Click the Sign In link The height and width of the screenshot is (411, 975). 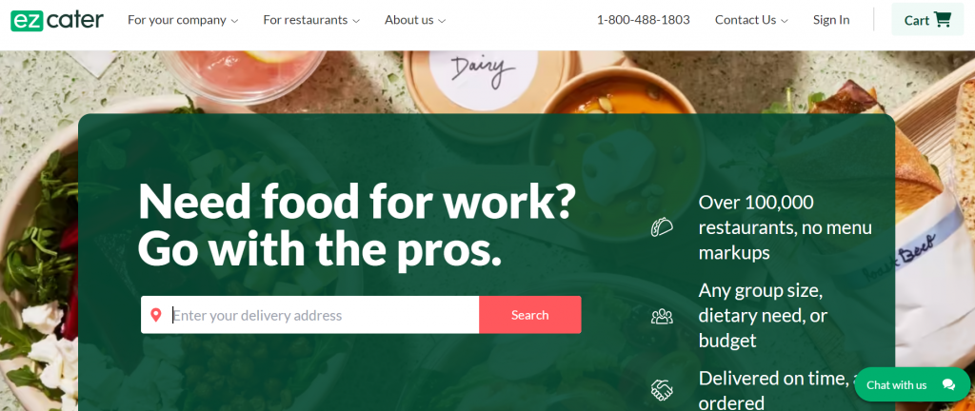[x=831, y=20]
